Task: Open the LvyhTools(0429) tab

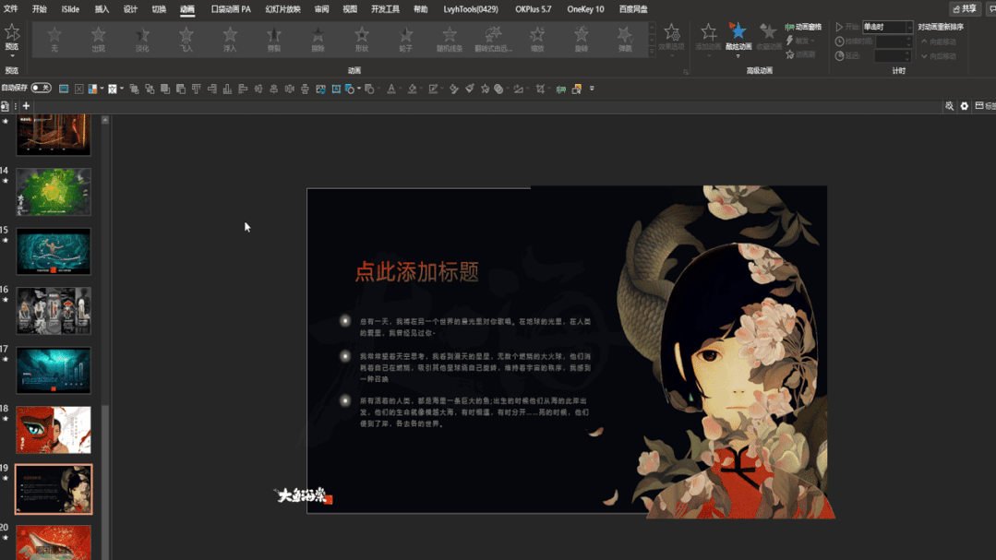Action: 471,9
